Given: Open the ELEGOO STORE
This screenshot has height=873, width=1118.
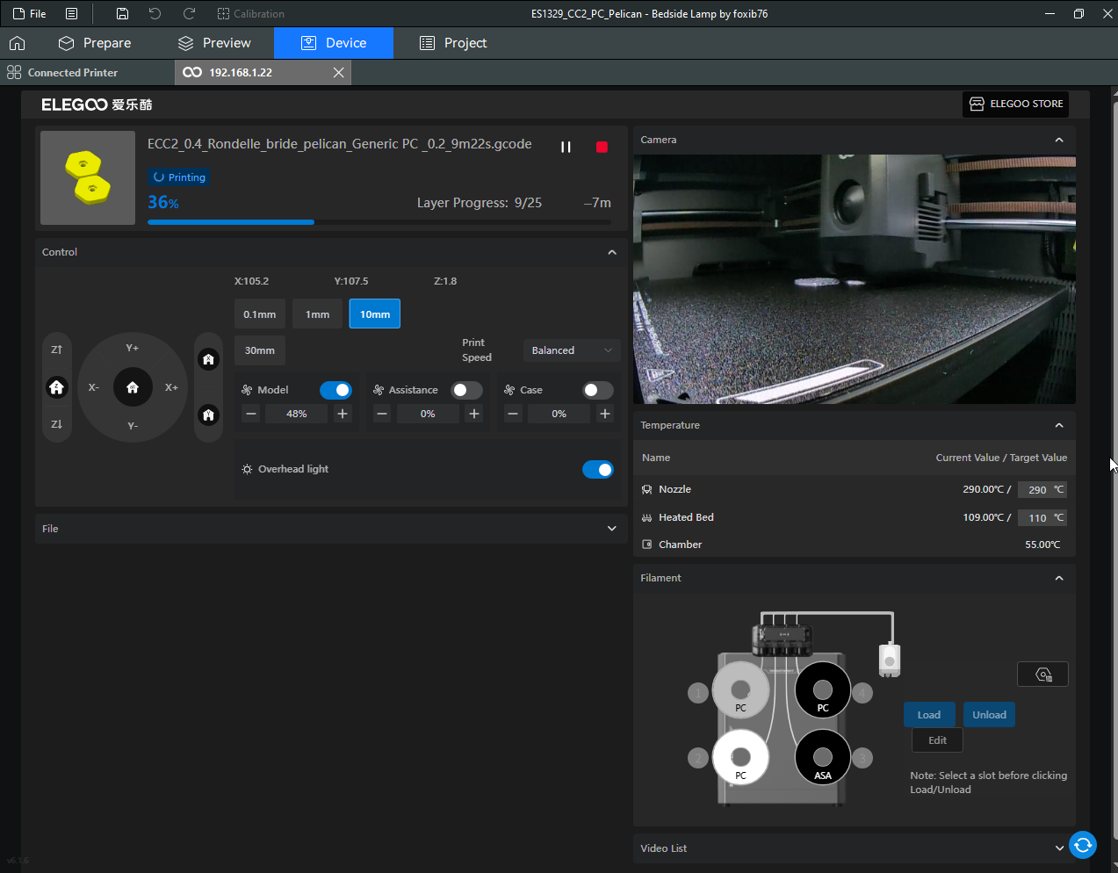Looking at the screenshot, I should point(1015,104).
